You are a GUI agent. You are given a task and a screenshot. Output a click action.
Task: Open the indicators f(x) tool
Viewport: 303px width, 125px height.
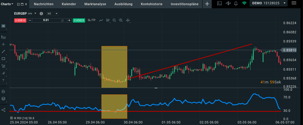click(3, 37)
